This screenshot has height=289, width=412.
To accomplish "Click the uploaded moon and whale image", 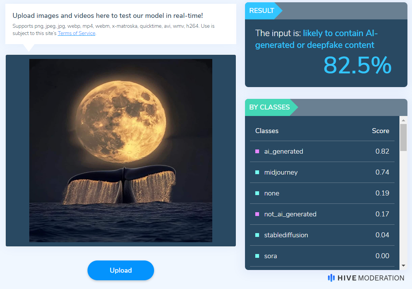I will pyautogui.click(x=121, y=150).
